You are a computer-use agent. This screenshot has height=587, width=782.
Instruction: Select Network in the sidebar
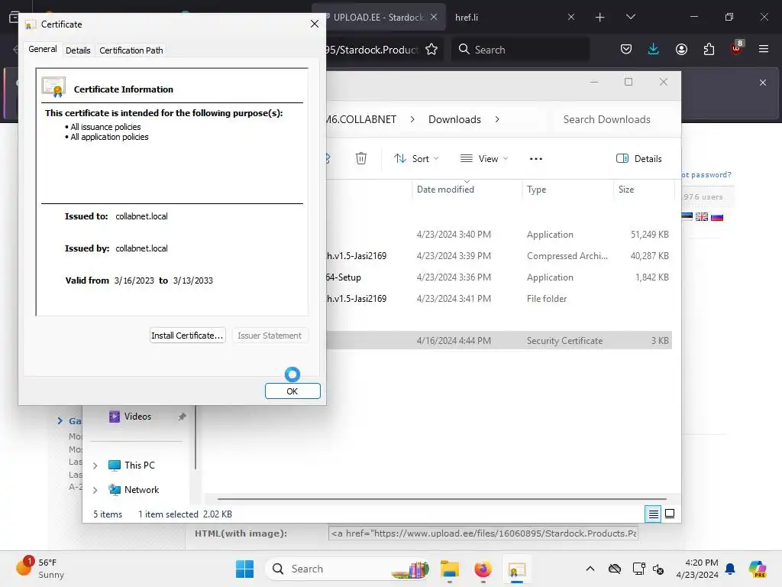tap(134, 490)
